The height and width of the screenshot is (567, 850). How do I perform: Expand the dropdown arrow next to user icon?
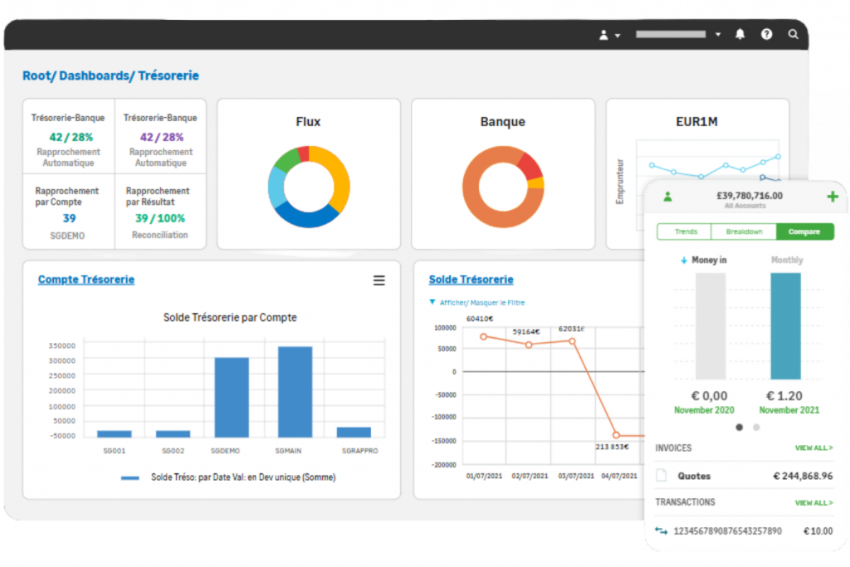tap(618, 36)
